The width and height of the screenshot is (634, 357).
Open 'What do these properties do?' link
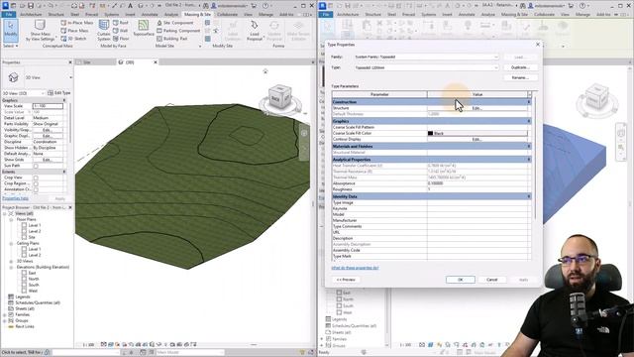pos(355,268)
